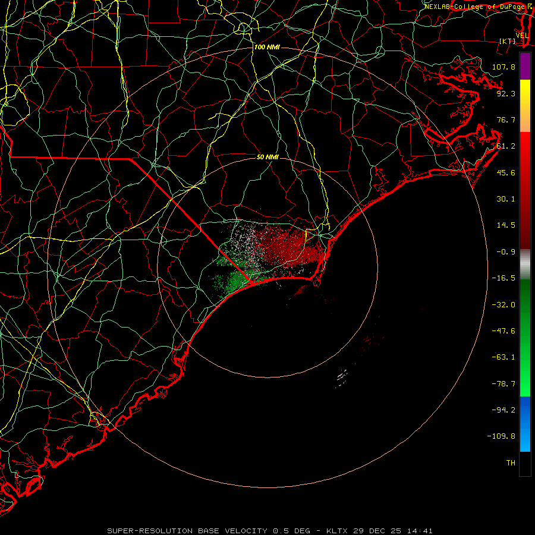Click the VEL legend title
The image size is (535, 535).
click(522, 36)
